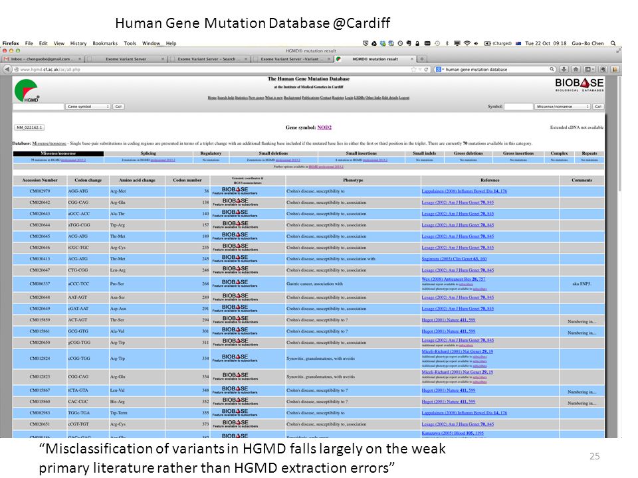The height and width of the screenshot is (478, 638).
Task: Bookmark this page with the star icon
Action: (x=413, y=70)
